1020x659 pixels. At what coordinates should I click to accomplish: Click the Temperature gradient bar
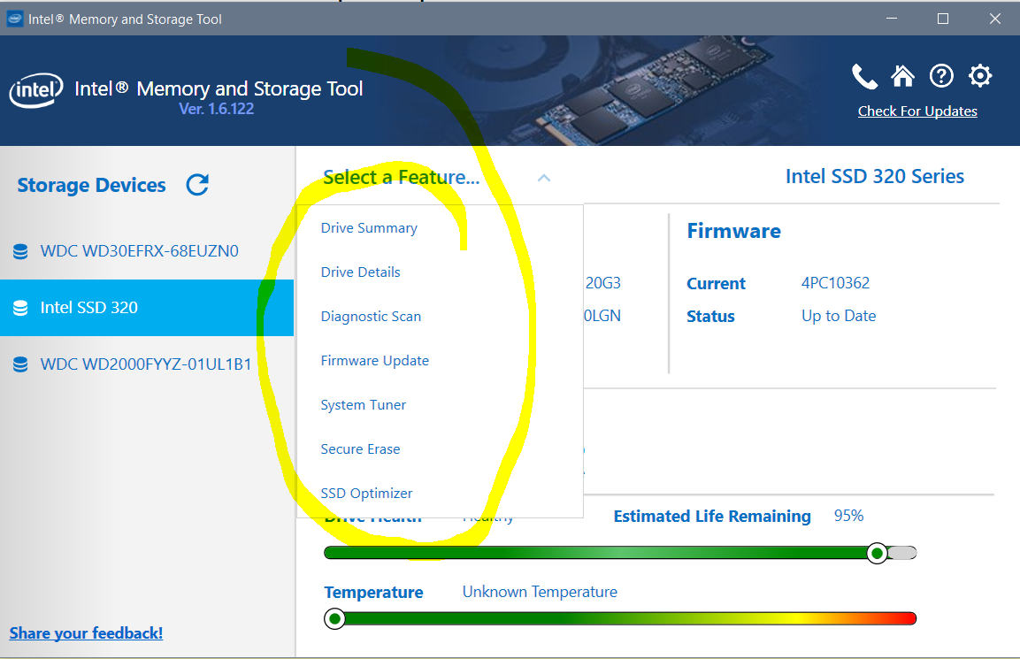pos(621,618)
